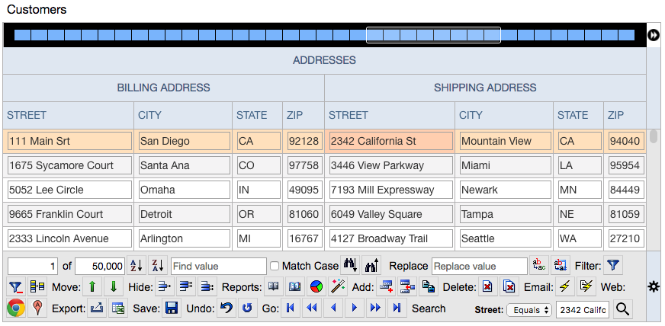665x326 pixels.
Task: Sort ascending with the A-Z icon
Action: click(x=137, y=266)
